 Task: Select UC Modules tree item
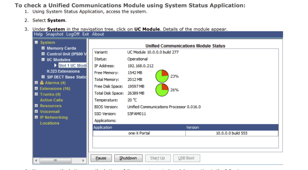pyautogui.click(x=59, y=60)
